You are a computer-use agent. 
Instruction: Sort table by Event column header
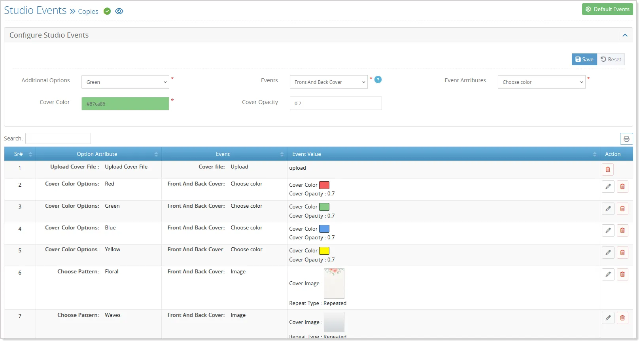[224, 154]
